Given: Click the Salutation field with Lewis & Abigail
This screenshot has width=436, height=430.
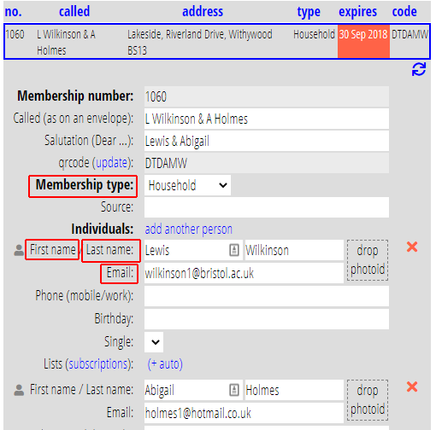Looking at the screenshot, I should tap(267, 141).
